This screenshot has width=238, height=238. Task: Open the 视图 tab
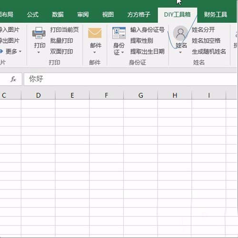pos(108,15)
